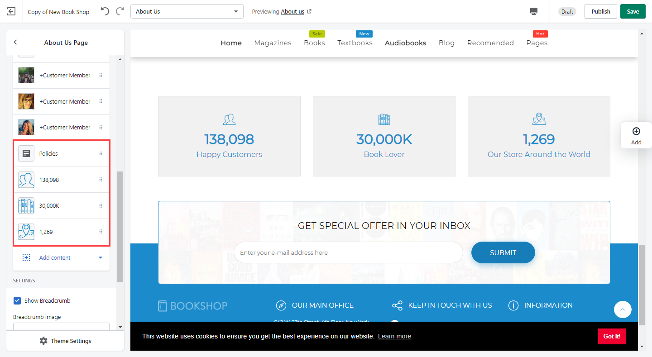Image resolution: width=652 pixels, height=357 pixels.
Task: Click drag handle of Policies block
Action: (101, 153)
